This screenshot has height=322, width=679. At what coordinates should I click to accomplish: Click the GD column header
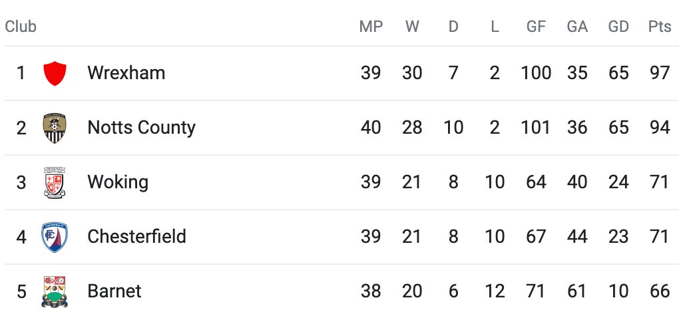(618, 27)
